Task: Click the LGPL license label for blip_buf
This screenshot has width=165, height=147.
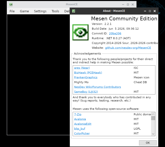Action: tap(137, 129)
